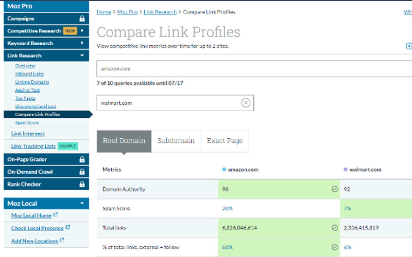Open the On-Demand Crawl menu item

point(46,172)
